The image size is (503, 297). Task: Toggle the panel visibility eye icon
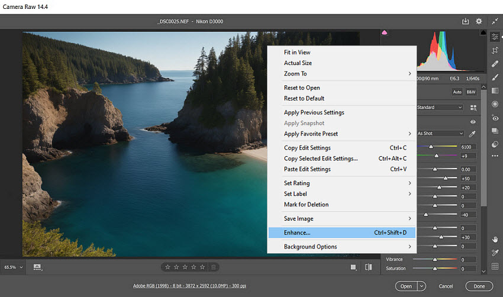472,122
